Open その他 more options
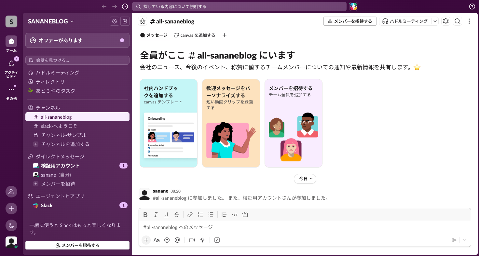The image size is (479, 256). pyautogui.click(x=11, y=93)
